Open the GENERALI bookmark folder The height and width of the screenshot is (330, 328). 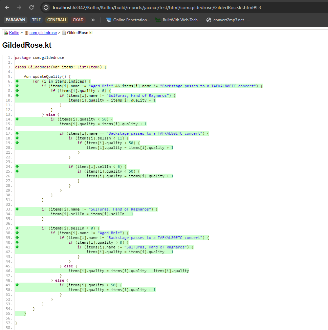[x=57, y=20]
